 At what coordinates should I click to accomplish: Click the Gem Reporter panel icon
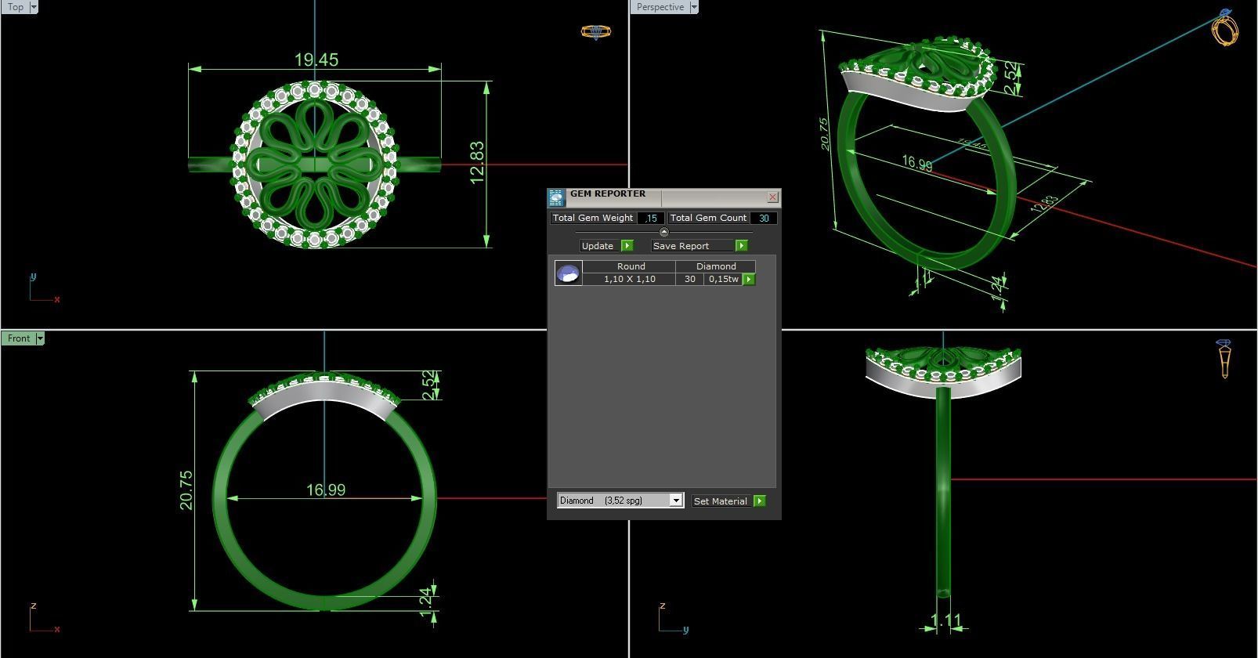click(556, 197)
